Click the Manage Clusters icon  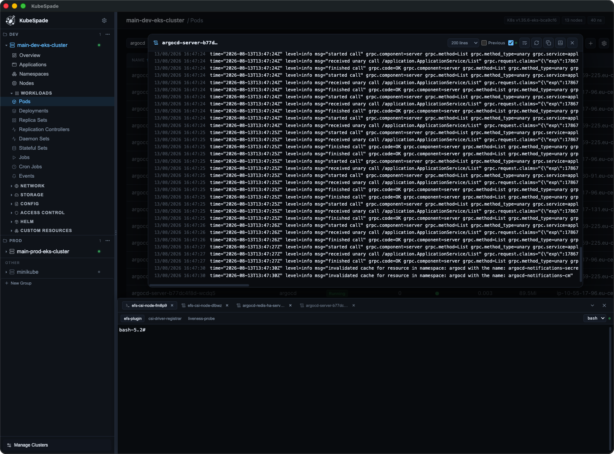(x=9, y=445)
